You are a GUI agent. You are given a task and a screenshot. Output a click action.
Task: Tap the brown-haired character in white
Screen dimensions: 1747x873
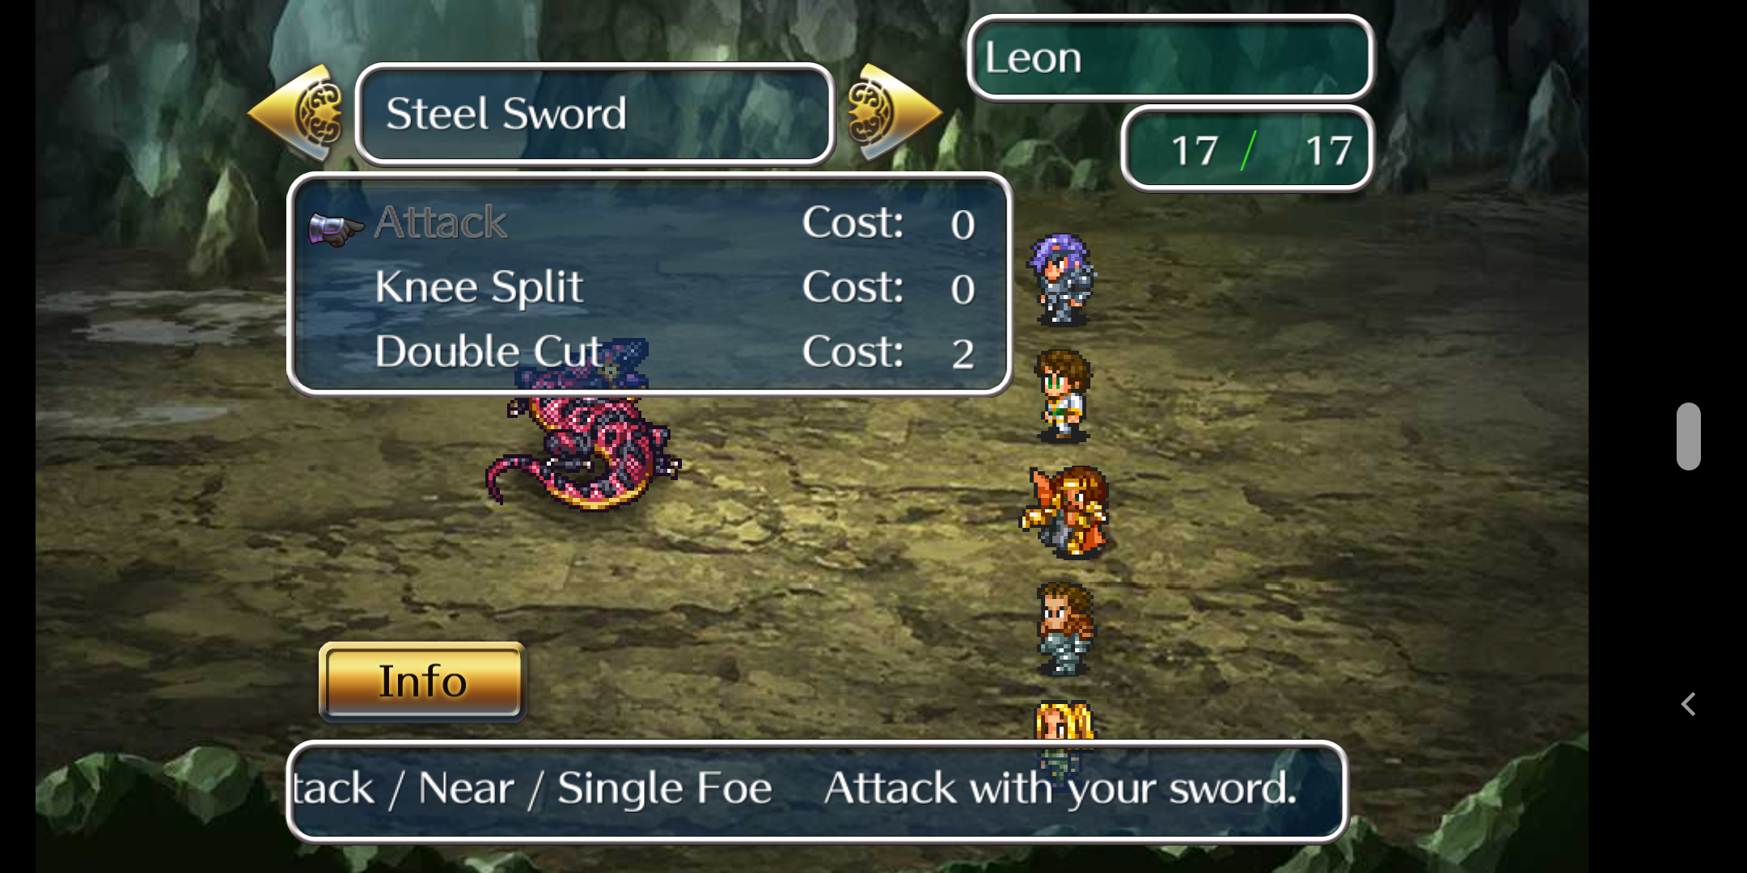tap(1063, 395)
